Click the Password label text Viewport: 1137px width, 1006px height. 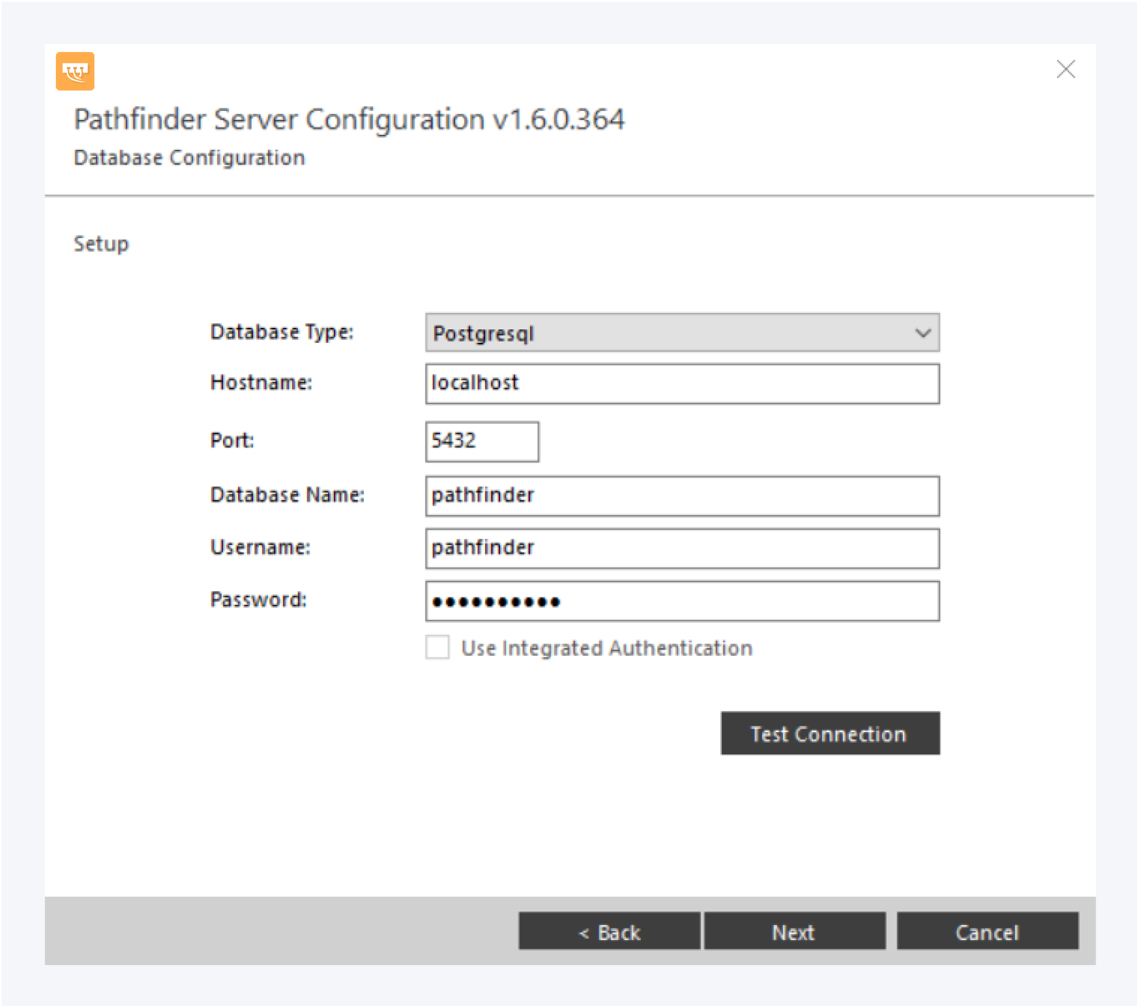coord(258,600)
